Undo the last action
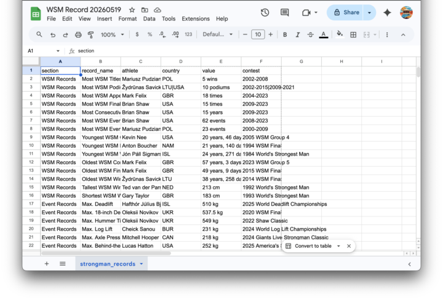Viewport: 443px width, 300px height. (x=53, y=34)
